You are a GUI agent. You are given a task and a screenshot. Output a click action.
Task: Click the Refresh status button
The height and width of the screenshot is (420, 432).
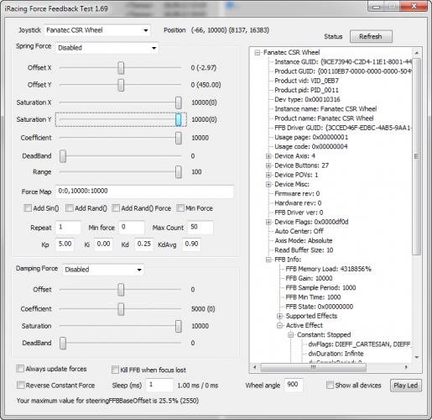tap(371, 36)
